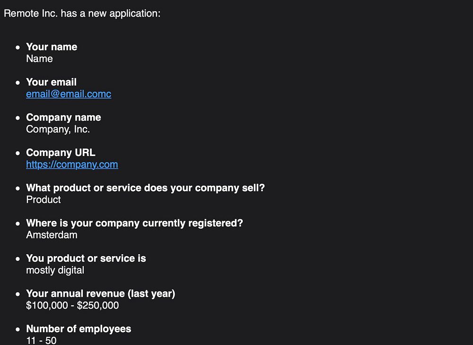
Task: Click the product or service question heading
Action: (145, 188)
